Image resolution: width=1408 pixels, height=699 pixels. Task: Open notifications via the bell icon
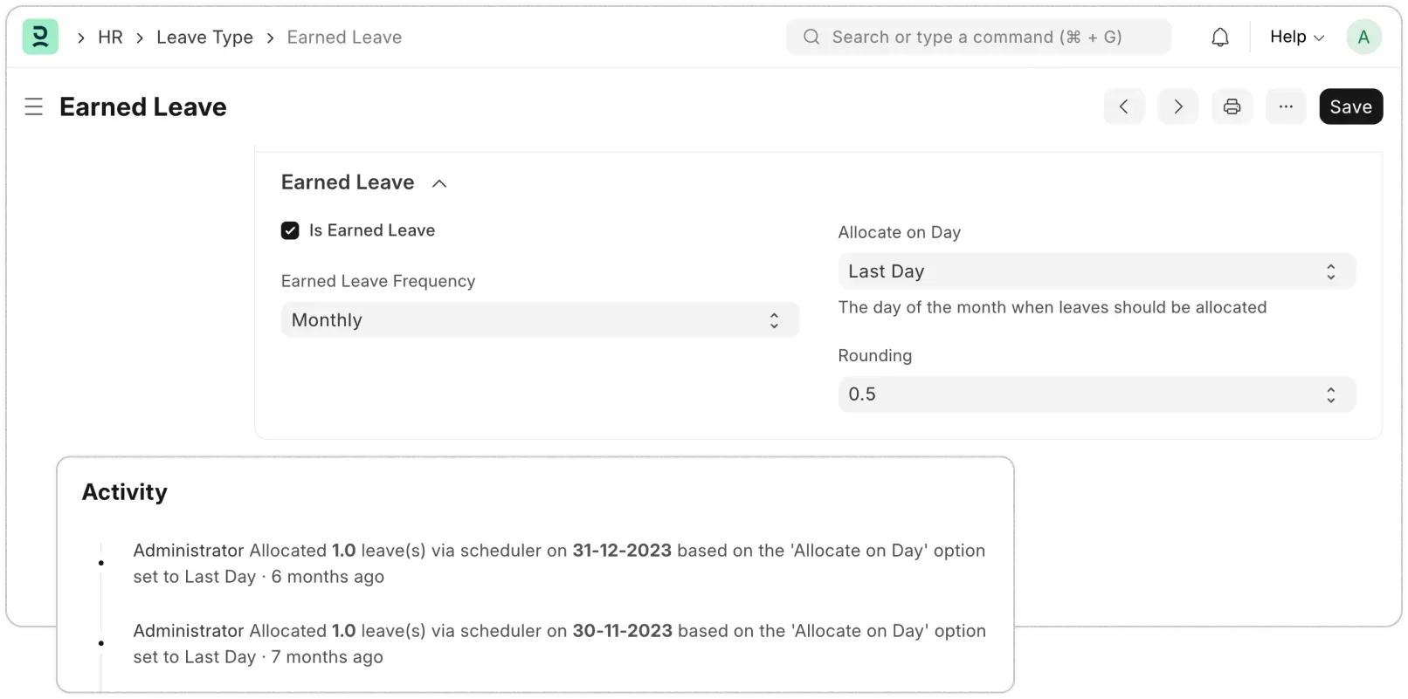(x=1219, y=37)
